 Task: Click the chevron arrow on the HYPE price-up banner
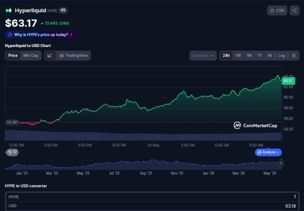coord(72,35)
